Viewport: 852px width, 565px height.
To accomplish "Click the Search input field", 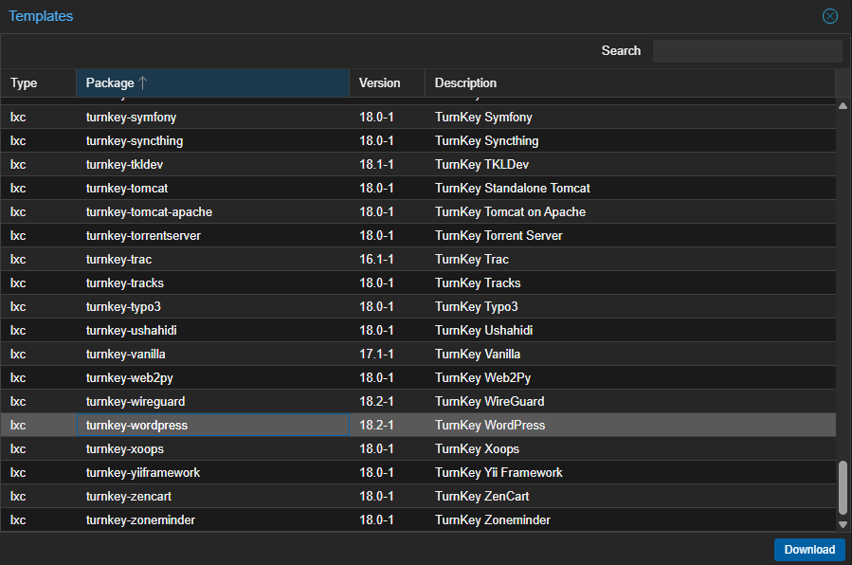I will (x=747, y=51).
